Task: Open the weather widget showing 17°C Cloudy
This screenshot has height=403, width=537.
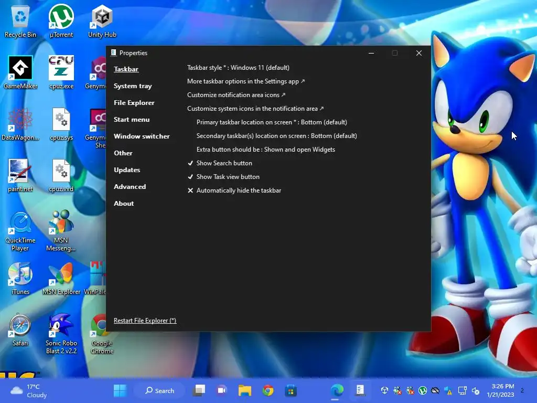Action: pyautogui.click(x=29, y=390)
